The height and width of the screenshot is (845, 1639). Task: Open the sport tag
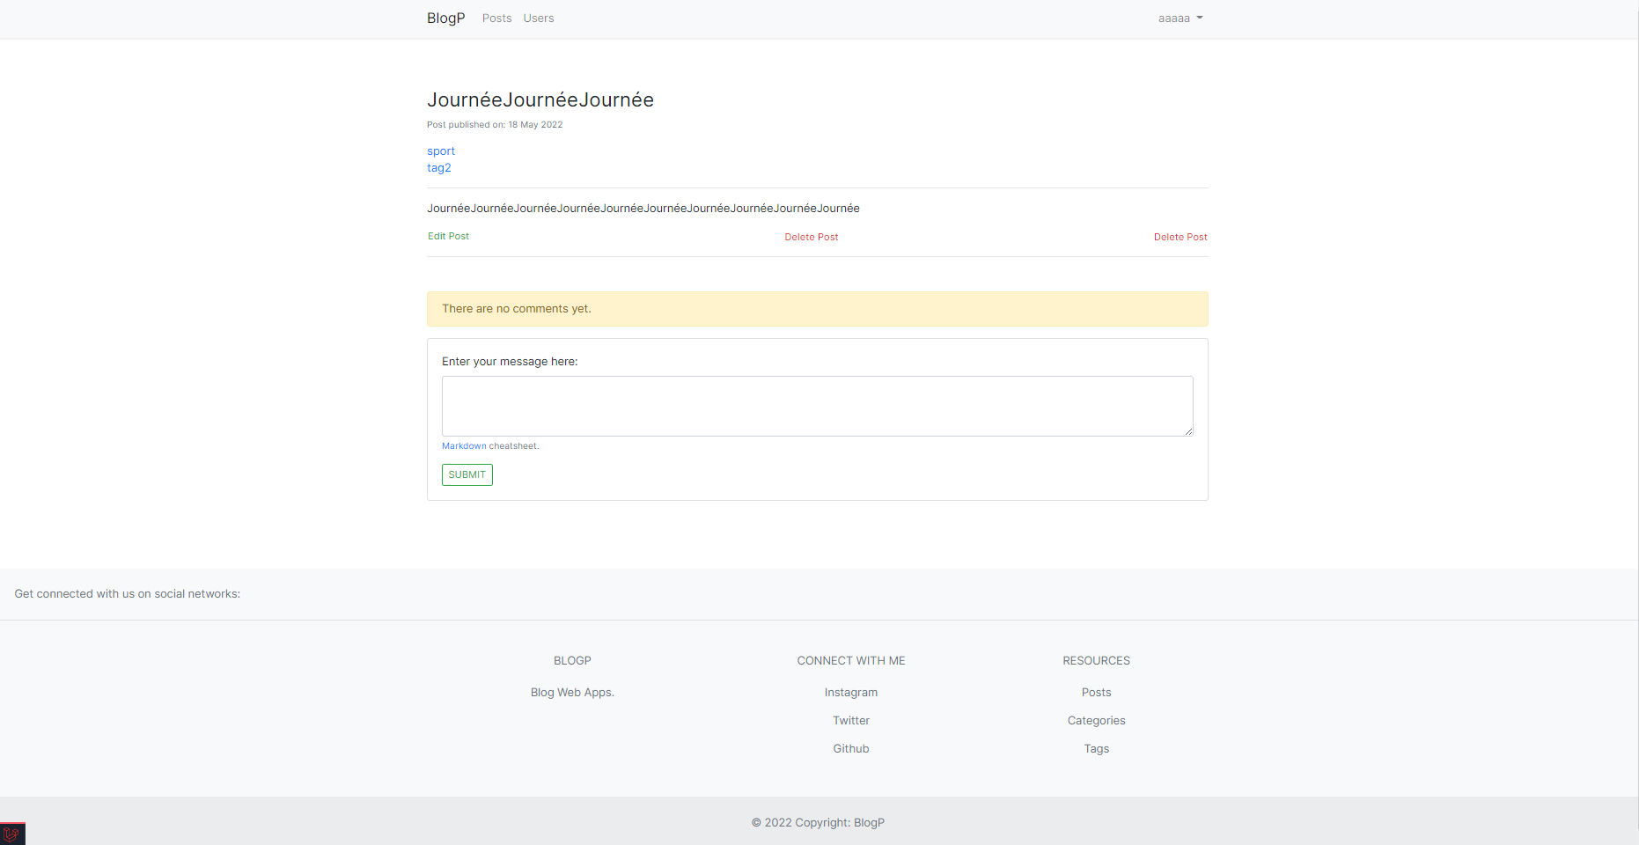click(440, 151)
